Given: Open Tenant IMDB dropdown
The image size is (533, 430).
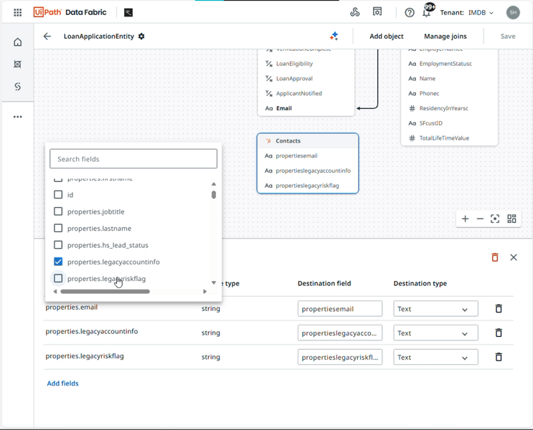Looking at the screenshot, I should click(x=467, y=13).
